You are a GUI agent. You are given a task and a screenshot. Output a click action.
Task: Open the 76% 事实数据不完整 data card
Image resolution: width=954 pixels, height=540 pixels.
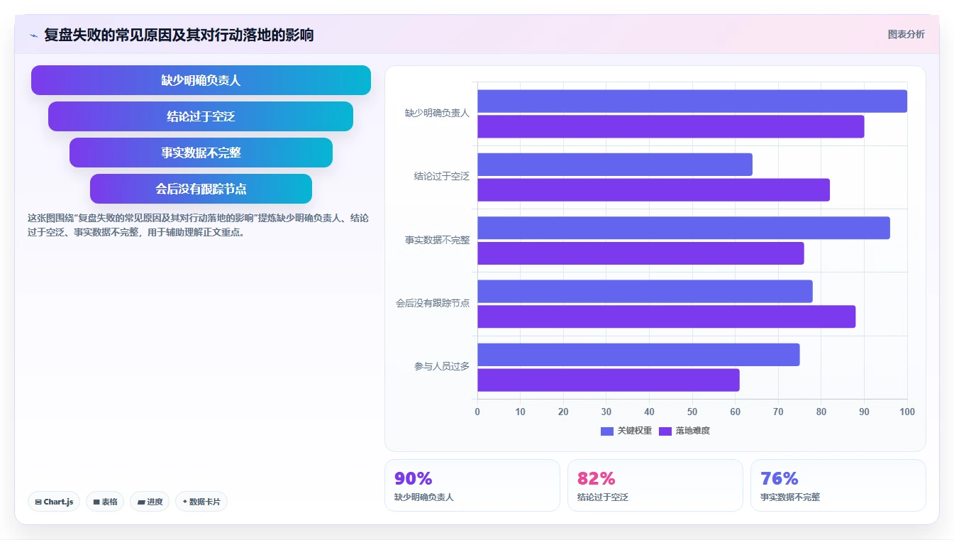838,485
